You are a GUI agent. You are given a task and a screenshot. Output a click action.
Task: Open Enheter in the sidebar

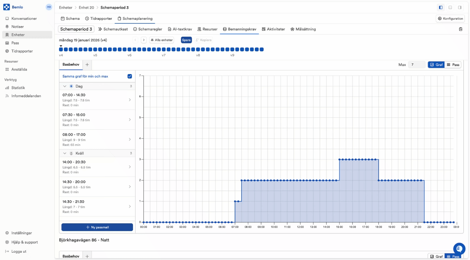coord(27,35)
